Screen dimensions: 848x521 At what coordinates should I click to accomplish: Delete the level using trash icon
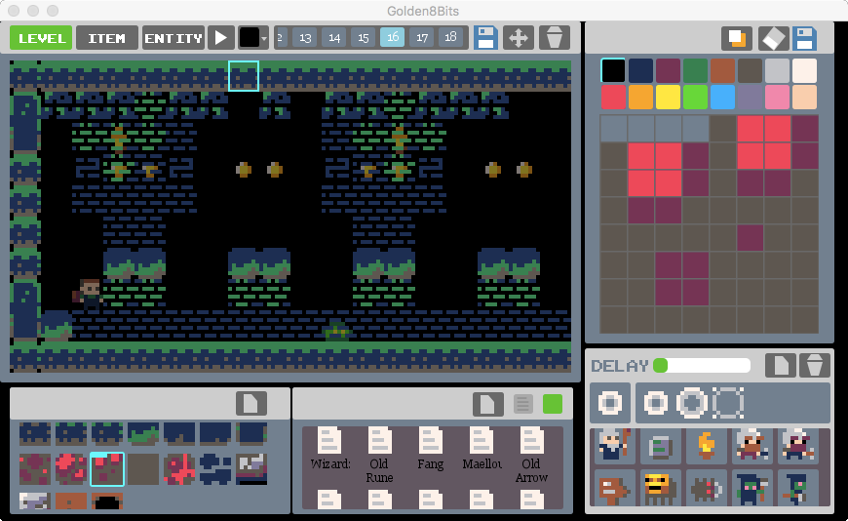(x=555, y=38)
